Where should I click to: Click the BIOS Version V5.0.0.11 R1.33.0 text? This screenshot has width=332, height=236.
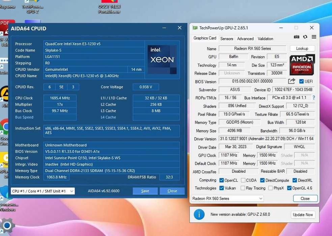pyautogui.click(x=111, y=151)
